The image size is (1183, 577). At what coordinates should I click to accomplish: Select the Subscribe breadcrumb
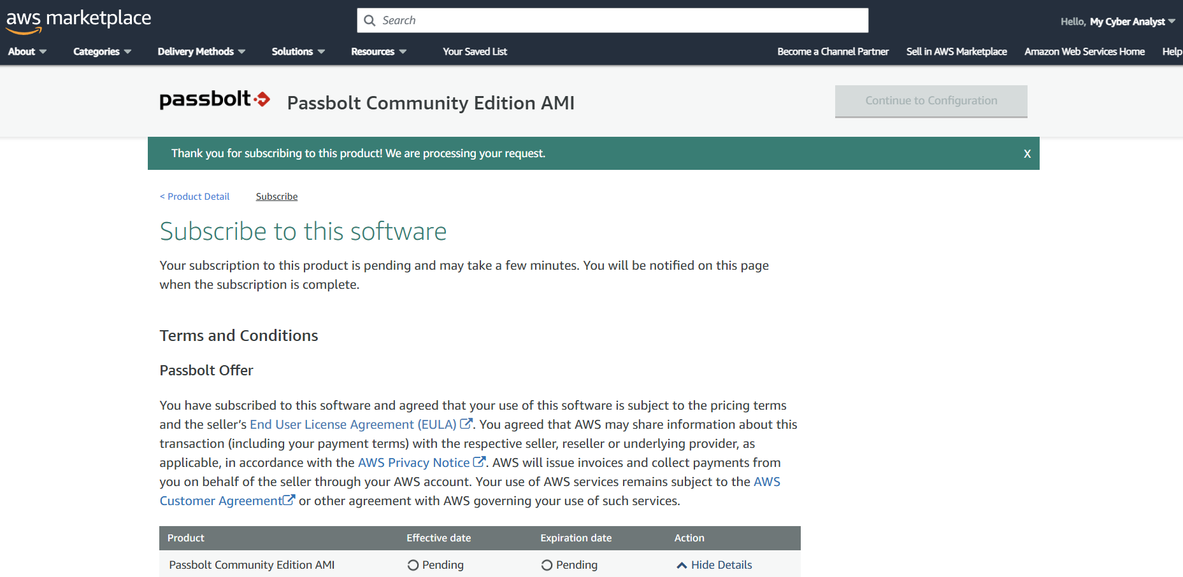coord(276,197)
